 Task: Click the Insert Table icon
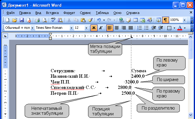click(136, 20)
